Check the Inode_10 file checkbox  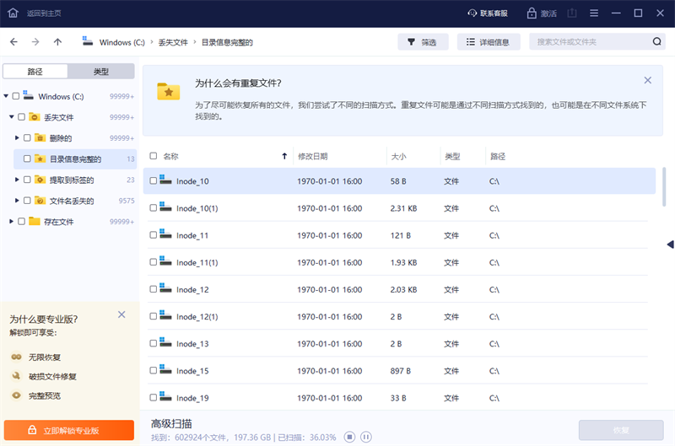tap(153, 181)
